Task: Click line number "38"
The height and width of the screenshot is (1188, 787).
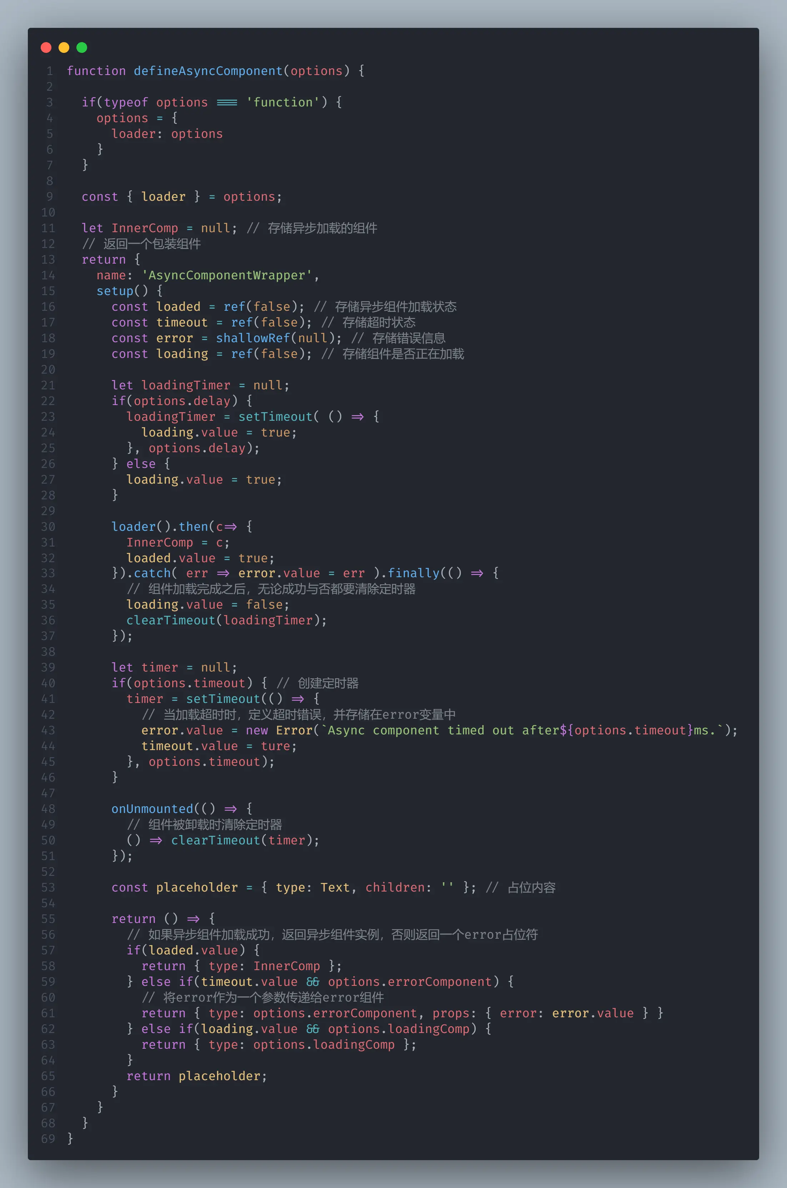Action: [x=48, y=652]
